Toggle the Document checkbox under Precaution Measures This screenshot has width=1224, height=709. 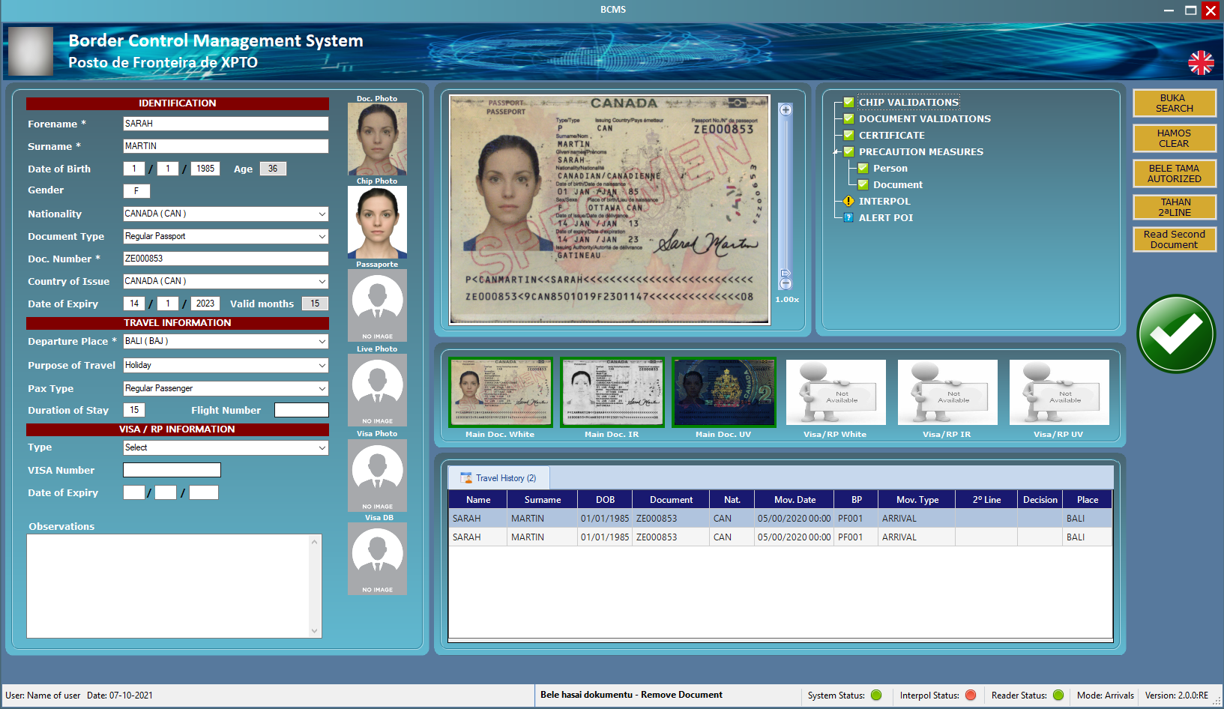click(x=863, y=184)
